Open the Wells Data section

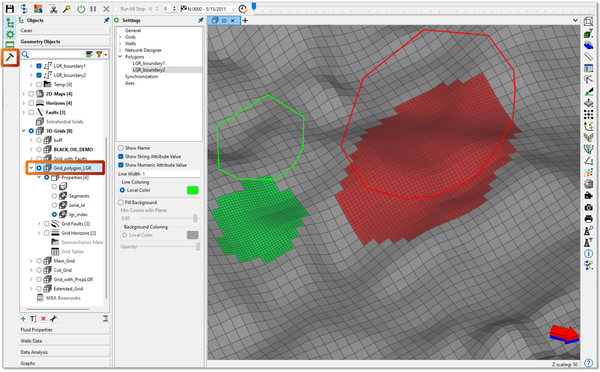tap(64, 341)
